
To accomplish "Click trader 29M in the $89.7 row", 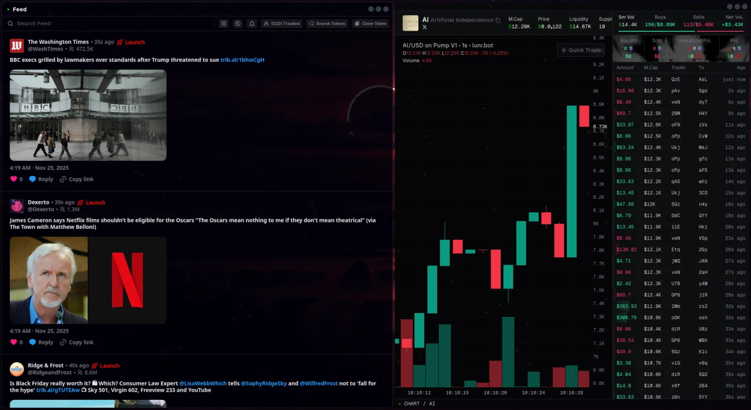I will [675, 114].
